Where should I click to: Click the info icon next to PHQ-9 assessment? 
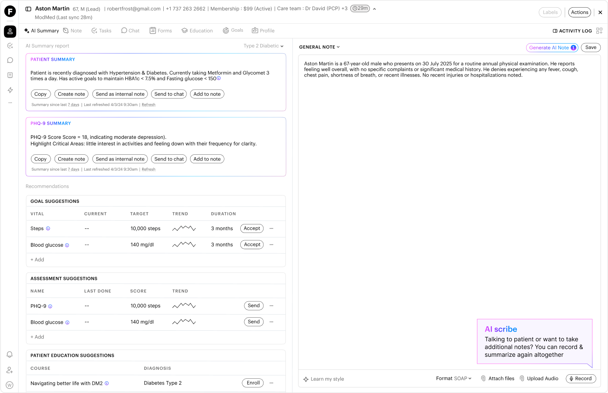(x=50, y=306)
